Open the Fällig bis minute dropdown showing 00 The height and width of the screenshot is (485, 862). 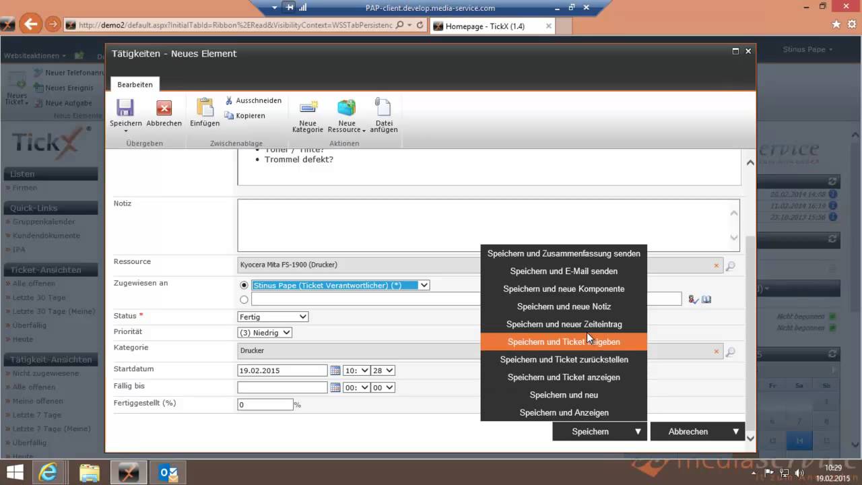coord(383,387)
